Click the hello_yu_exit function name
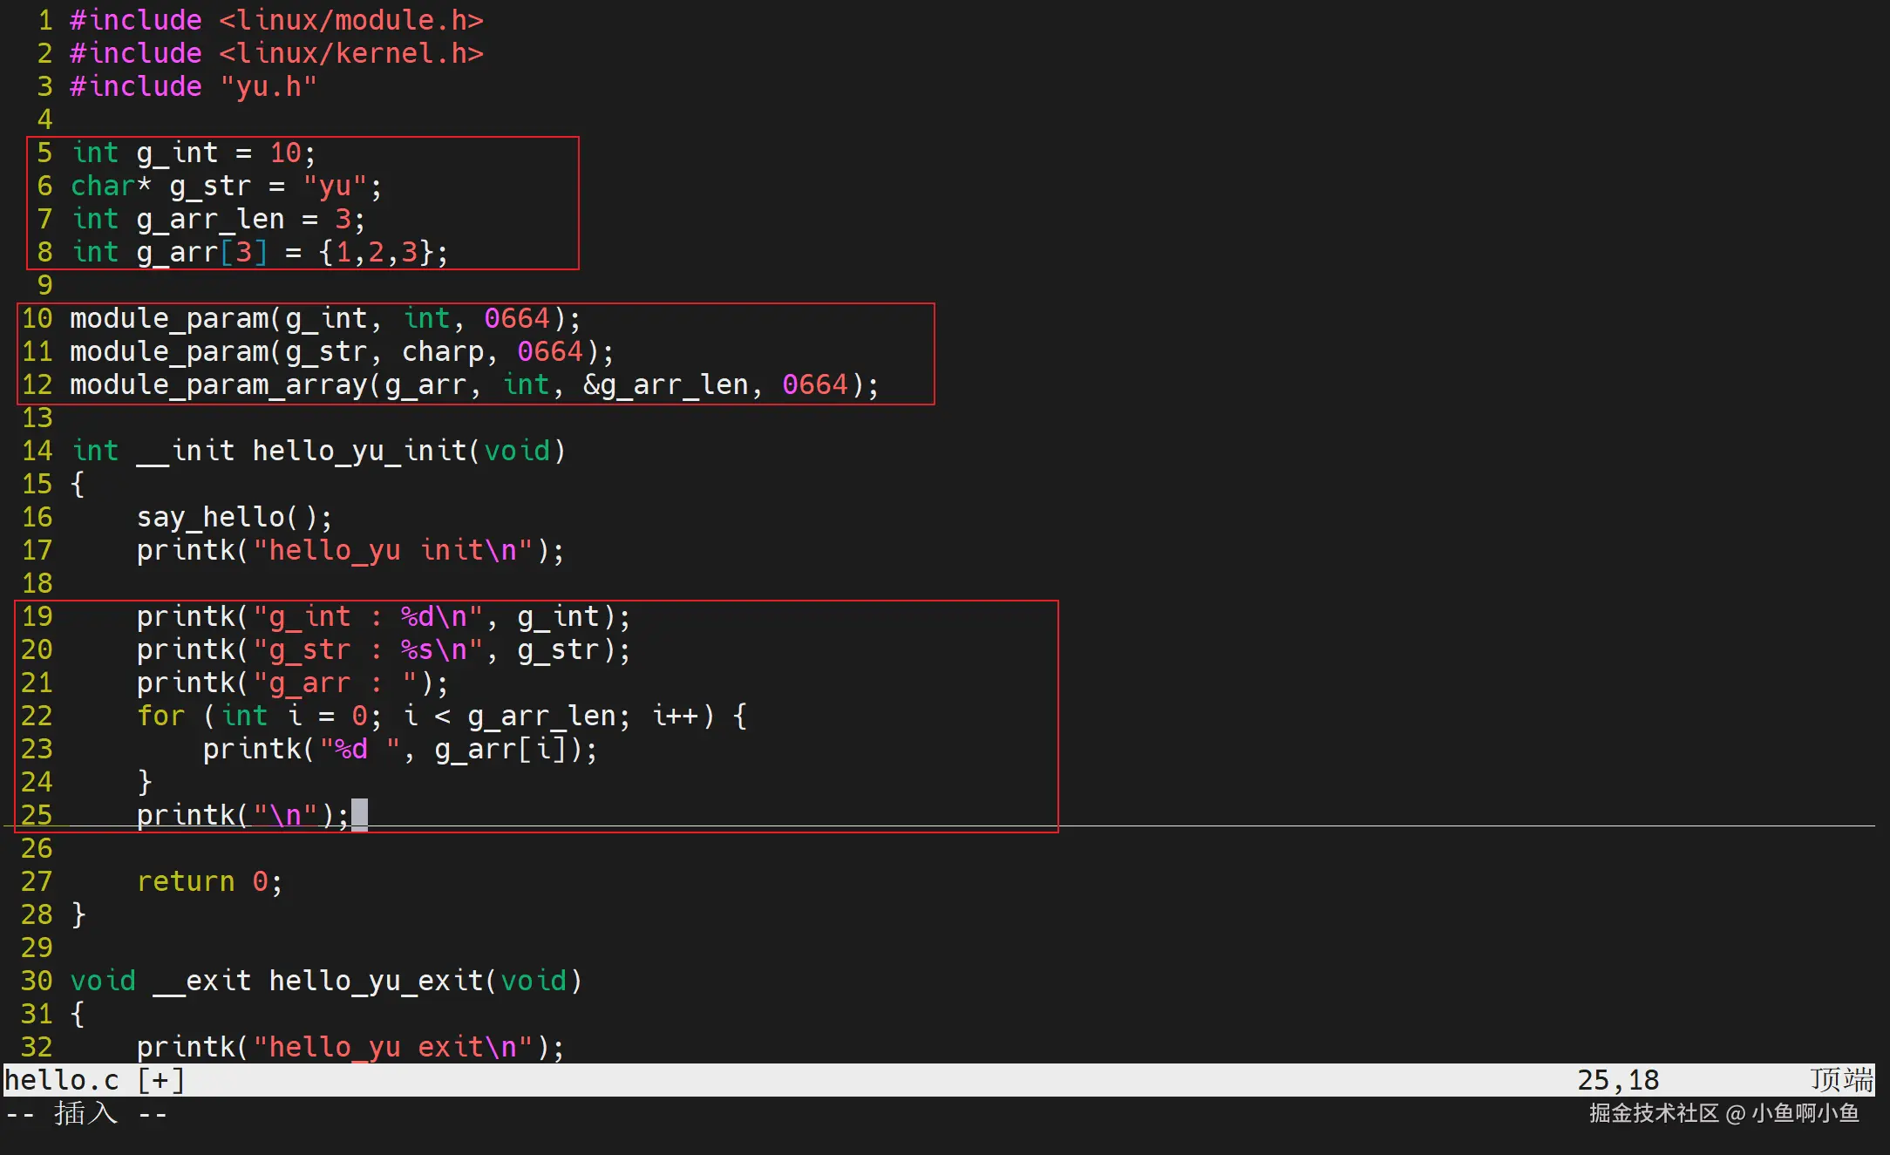The width and height of the screenshot is (1890, 1155). [375, 981]
